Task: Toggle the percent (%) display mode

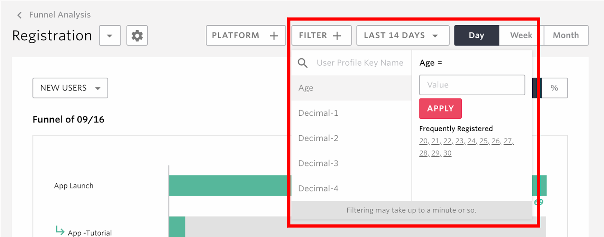Action: pos(554,88)
